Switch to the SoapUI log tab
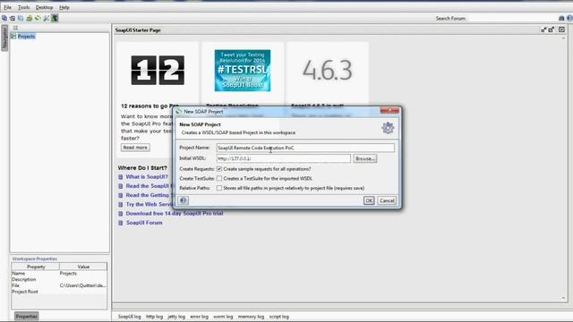Image resolution: width=573 pixels, height=322 pixels. point(129,317)
